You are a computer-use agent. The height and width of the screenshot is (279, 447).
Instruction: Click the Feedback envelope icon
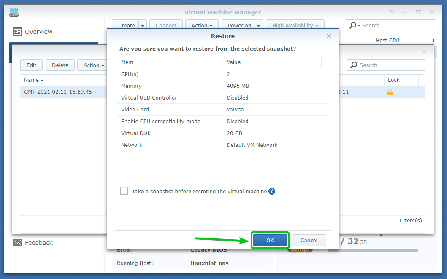17,243
